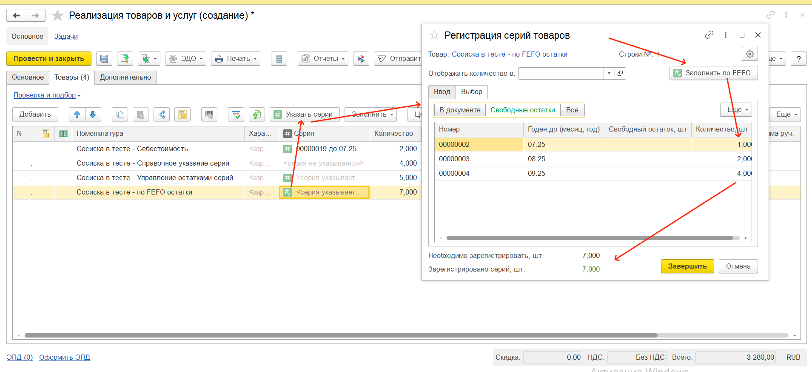
Task: Select 'Свободные остатки' filter toggle
Action: tap(522, 110)
